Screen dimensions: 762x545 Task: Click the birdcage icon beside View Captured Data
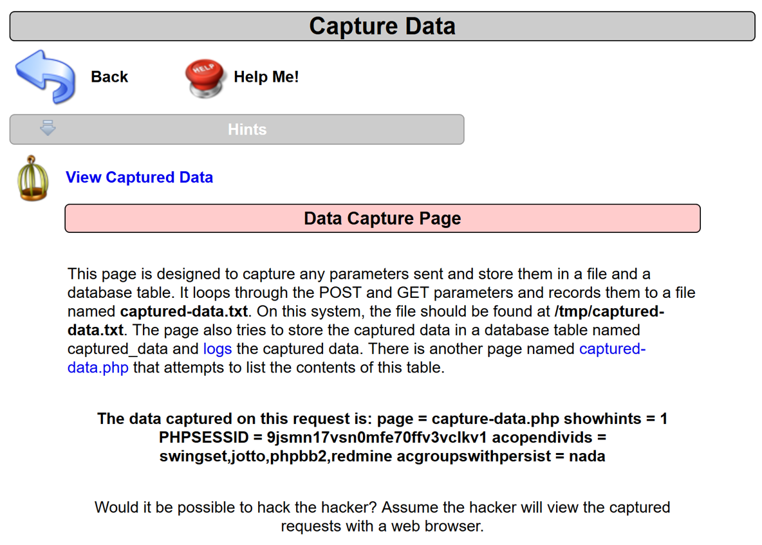coord(33,178)
